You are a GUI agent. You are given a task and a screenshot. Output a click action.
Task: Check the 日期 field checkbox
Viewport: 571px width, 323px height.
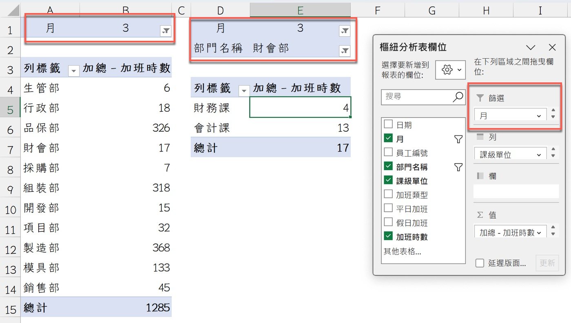pyautogui.click(x=388, y=125)
